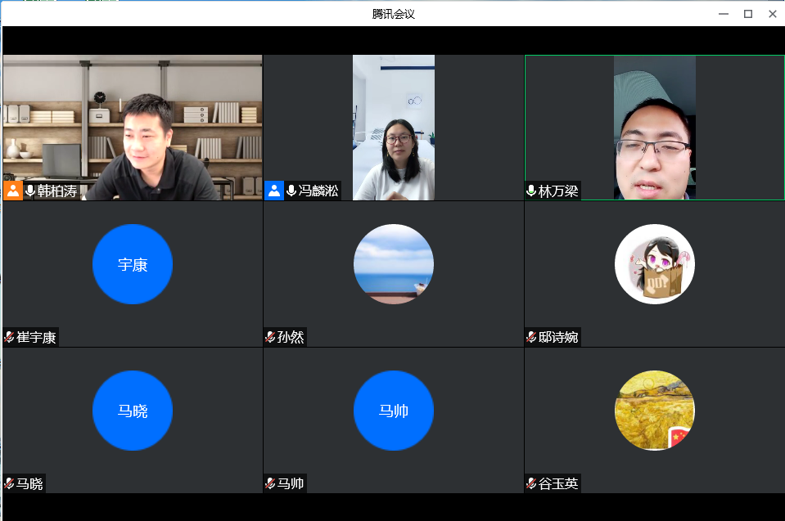785x521 pixels.
Task: Select the blue 宇康 avatar circle
Action: 133,264
